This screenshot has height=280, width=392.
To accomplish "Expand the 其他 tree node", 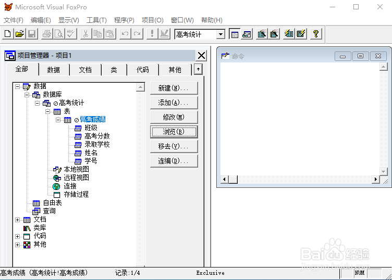I will click(18, 245).
